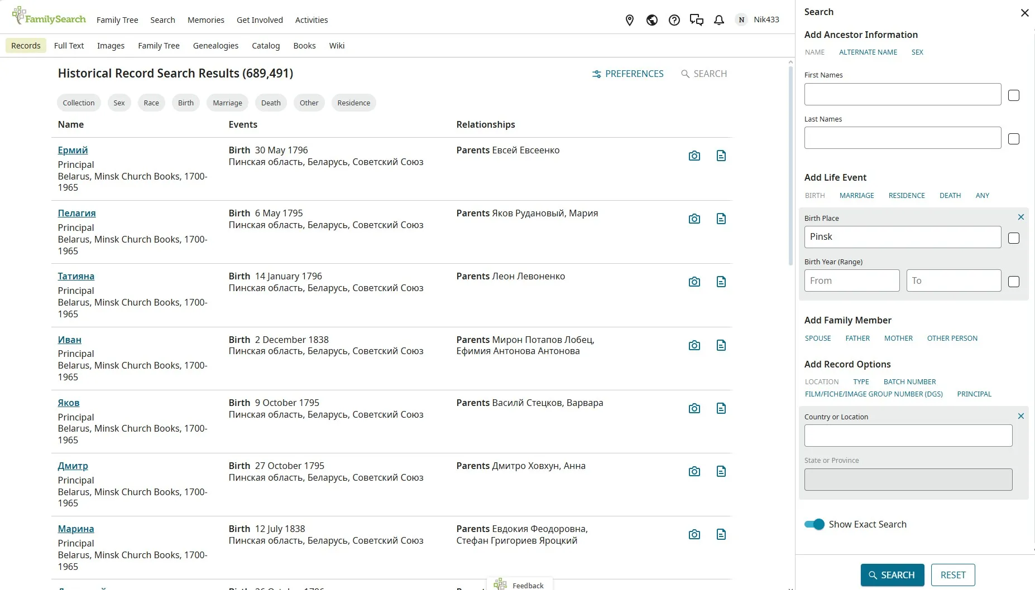
Task: Open the help question mark icon
Action: (674, 20)
